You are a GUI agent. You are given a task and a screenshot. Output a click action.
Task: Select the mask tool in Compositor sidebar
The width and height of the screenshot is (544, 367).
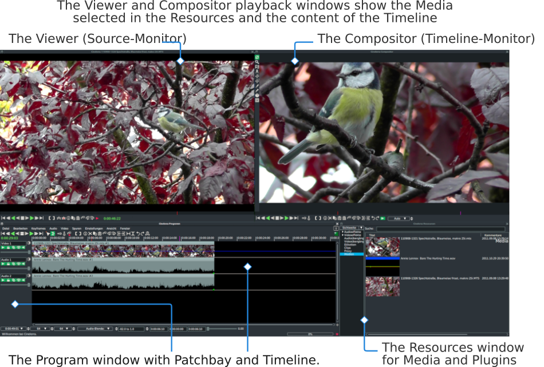(257, 67)
